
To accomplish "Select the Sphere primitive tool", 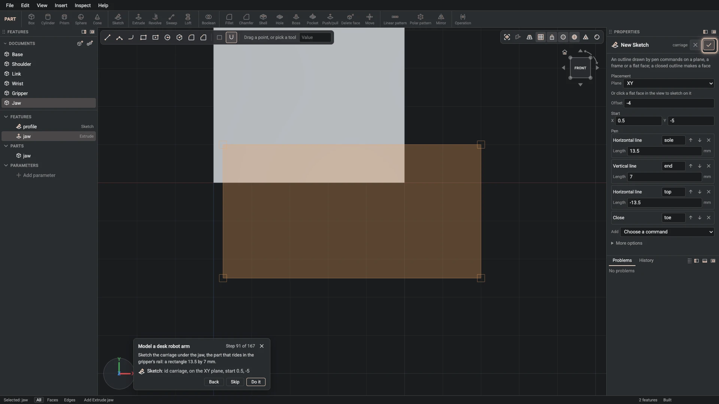I will click(81, 19).
